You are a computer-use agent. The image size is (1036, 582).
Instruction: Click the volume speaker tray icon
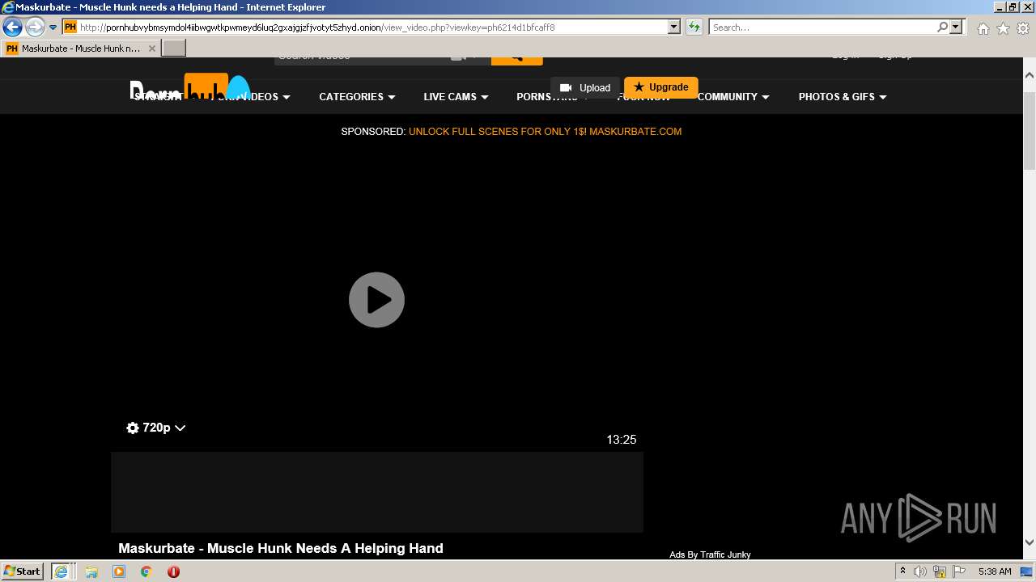[920, 571]
